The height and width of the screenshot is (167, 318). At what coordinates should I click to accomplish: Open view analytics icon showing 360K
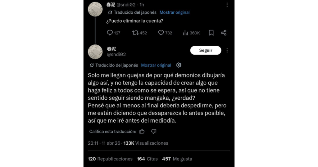(186, 33)
